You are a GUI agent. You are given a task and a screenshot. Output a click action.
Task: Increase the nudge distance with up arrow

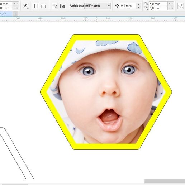138,4
